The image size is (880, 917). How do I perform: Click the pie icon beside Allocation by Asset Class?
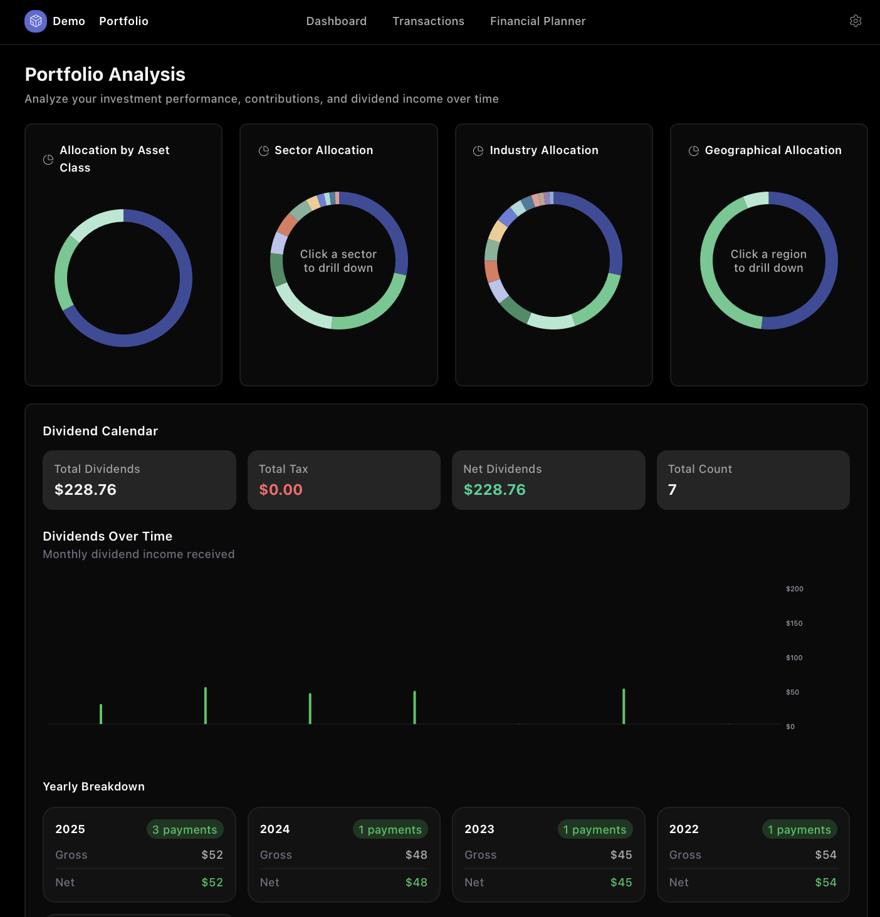coord(48,160)
